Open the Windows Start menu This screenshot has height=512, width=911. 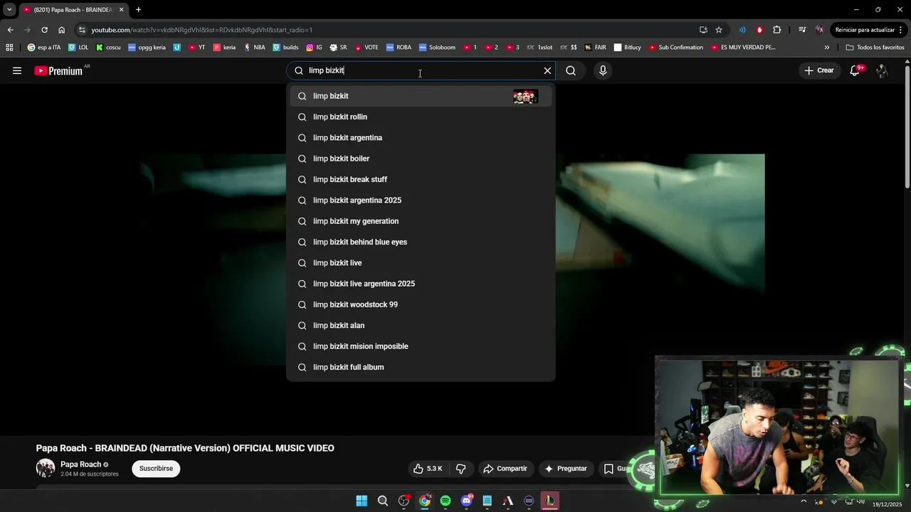[362, 501]
